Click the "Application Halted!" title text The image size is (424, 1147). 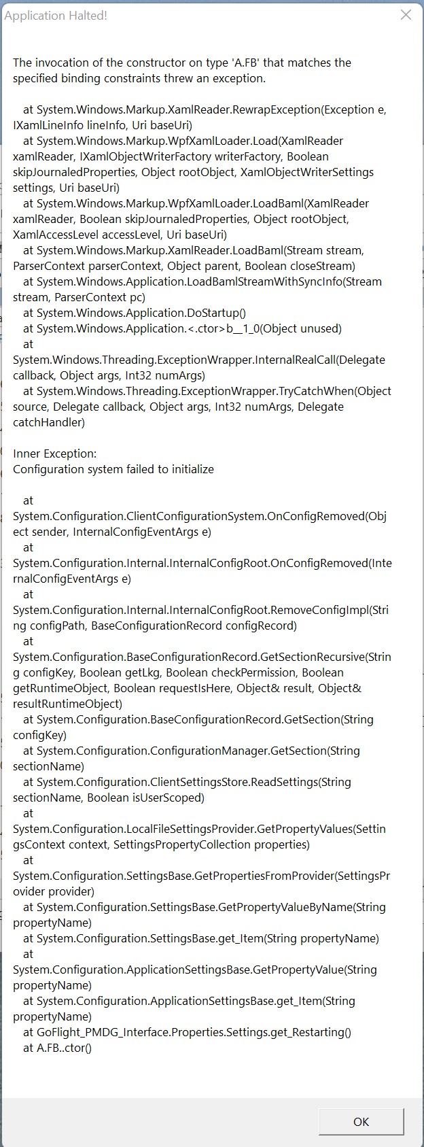56,16
